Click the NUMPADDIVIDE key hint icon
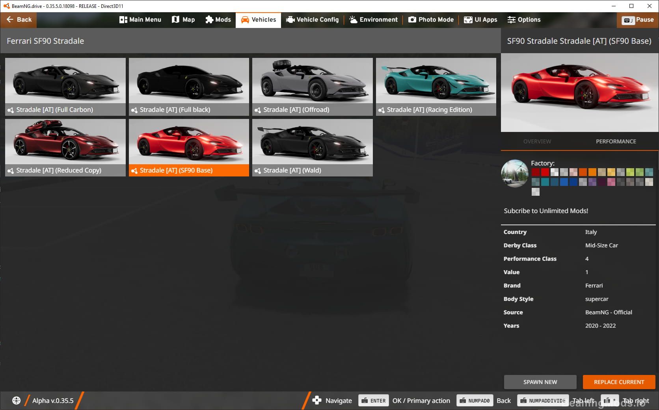 coord(543,401)
